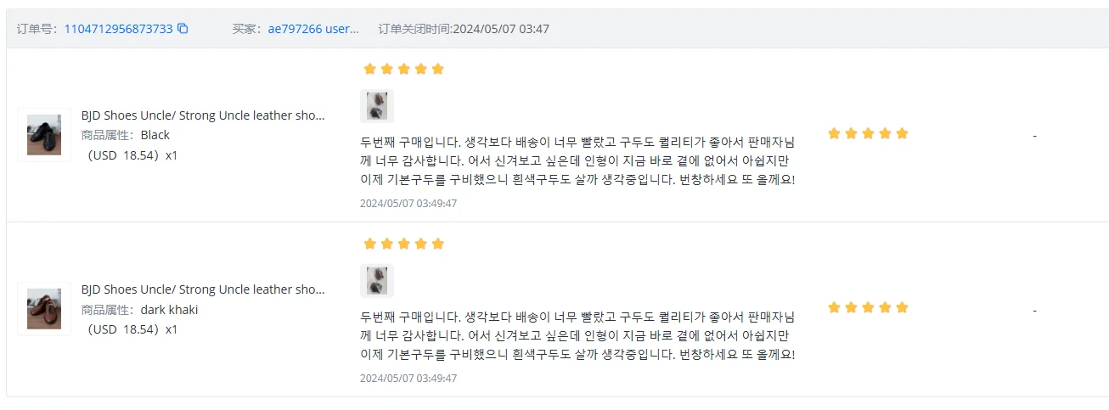Click the first review timestamp 2024/05/07 03:49:47
Screen dimensions: 1109x410
[x=408, y=204]
